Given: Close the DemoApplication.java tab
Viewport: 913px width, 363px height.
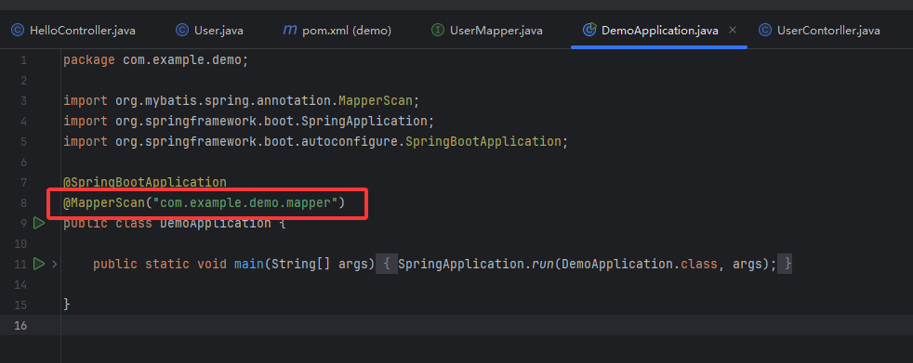Looking at the screenshot, I should [x=733, y=30].
